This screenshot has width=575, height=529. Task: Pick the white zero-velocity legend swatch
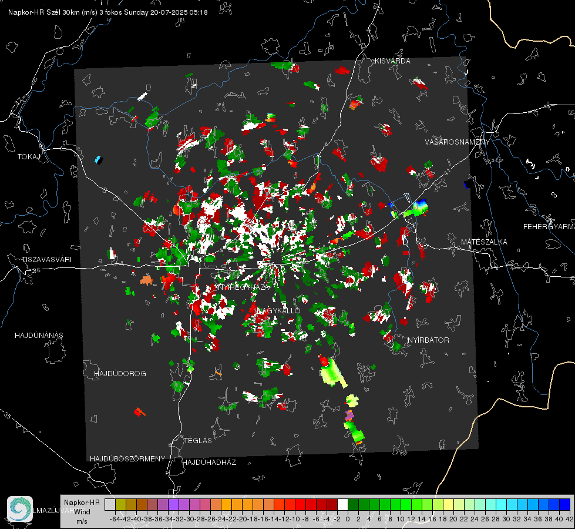pyautogui.click(x=342, y=505)
